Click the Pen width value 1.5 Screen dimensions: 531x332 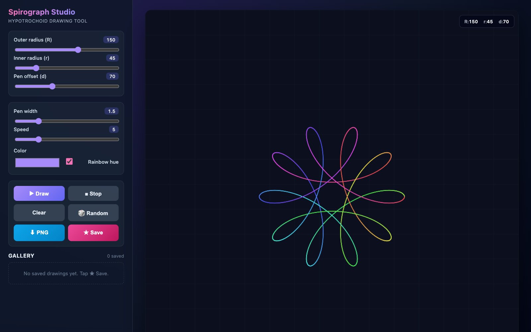[112, 111]
